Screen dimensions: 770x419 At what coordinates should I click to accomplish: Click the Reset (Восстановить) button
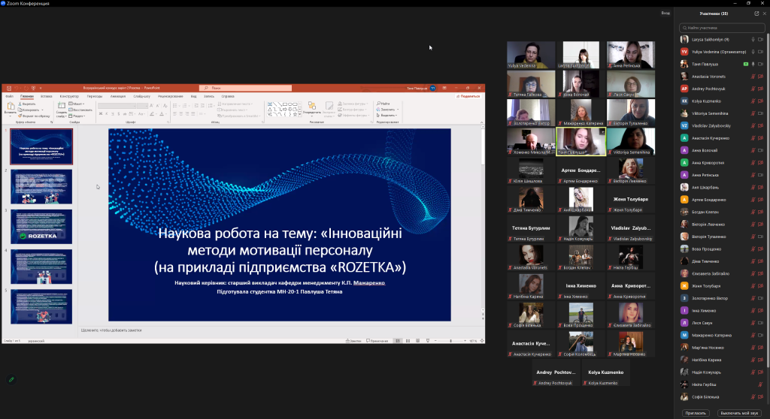pyautogui.click(x=80, y=110)
